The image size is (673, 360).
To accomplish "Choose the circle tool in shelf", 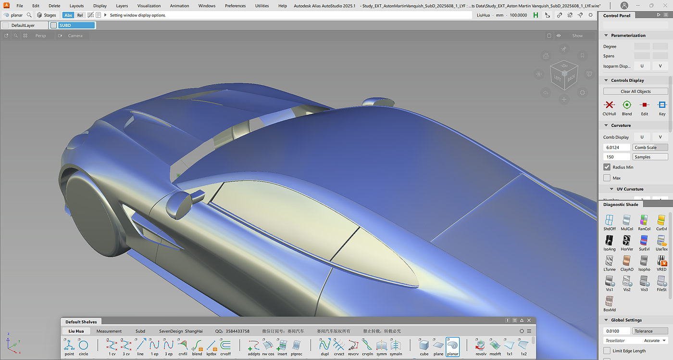I will tap(83, 346).
